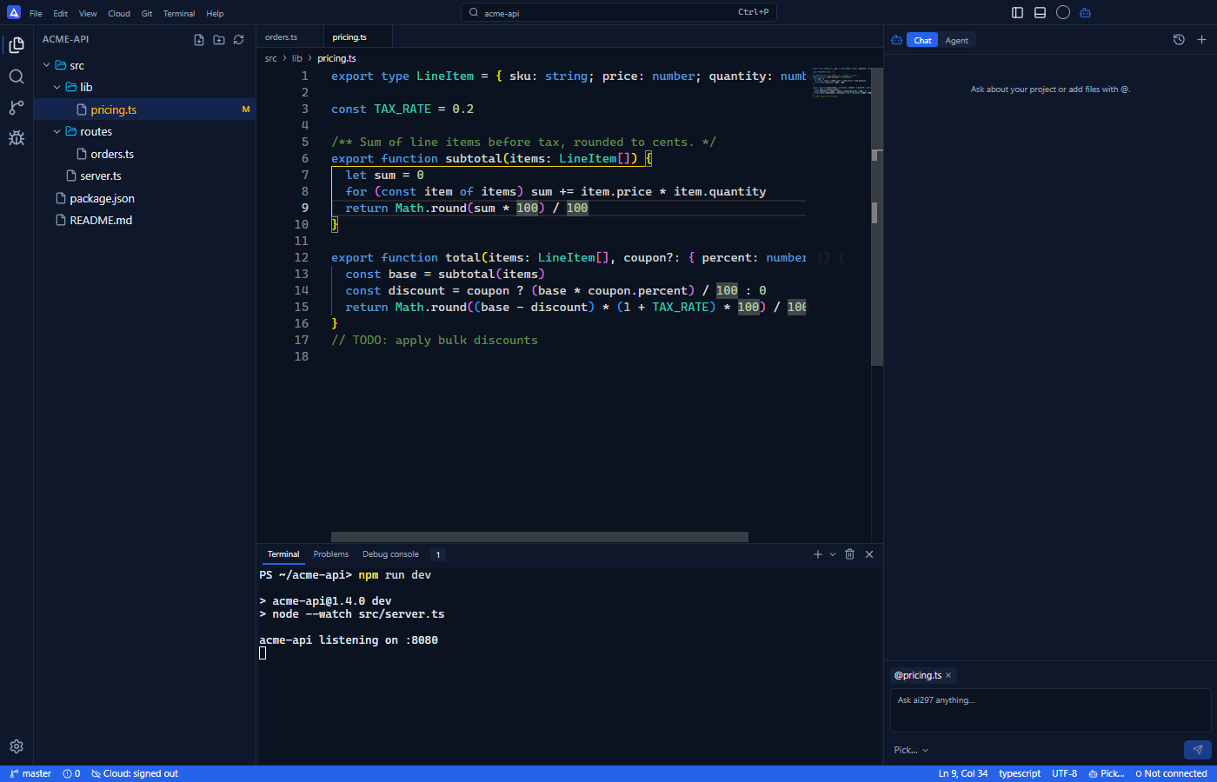This screenshot has height=782, width=1217.
Task: Click the app logo in the title bar
Action: coord(14,12)
